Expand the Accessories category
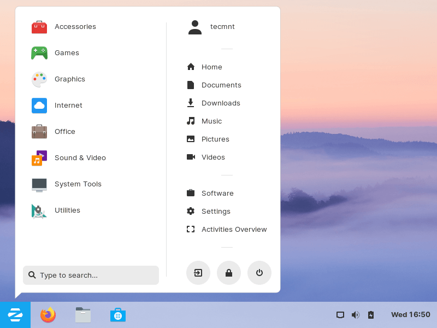 [x=75, y=27]
